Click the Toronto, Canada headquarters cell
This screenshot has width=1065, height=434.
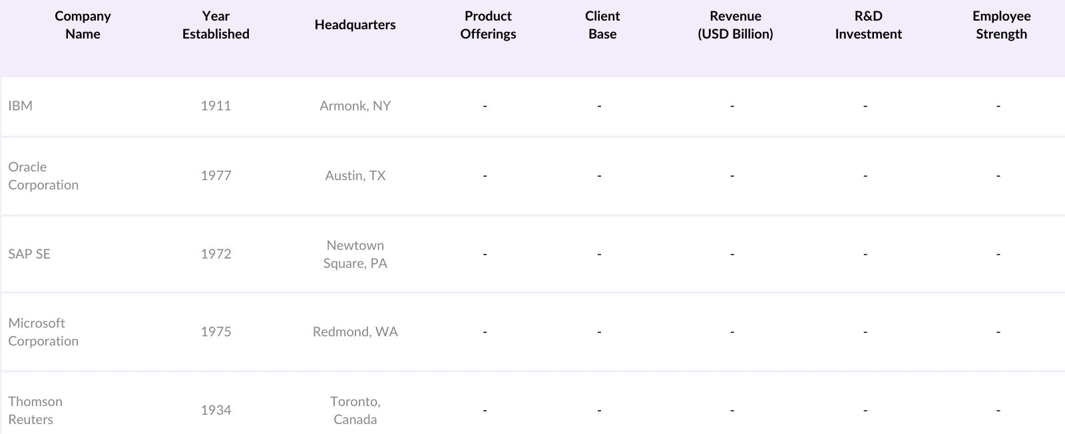[355, 410]
